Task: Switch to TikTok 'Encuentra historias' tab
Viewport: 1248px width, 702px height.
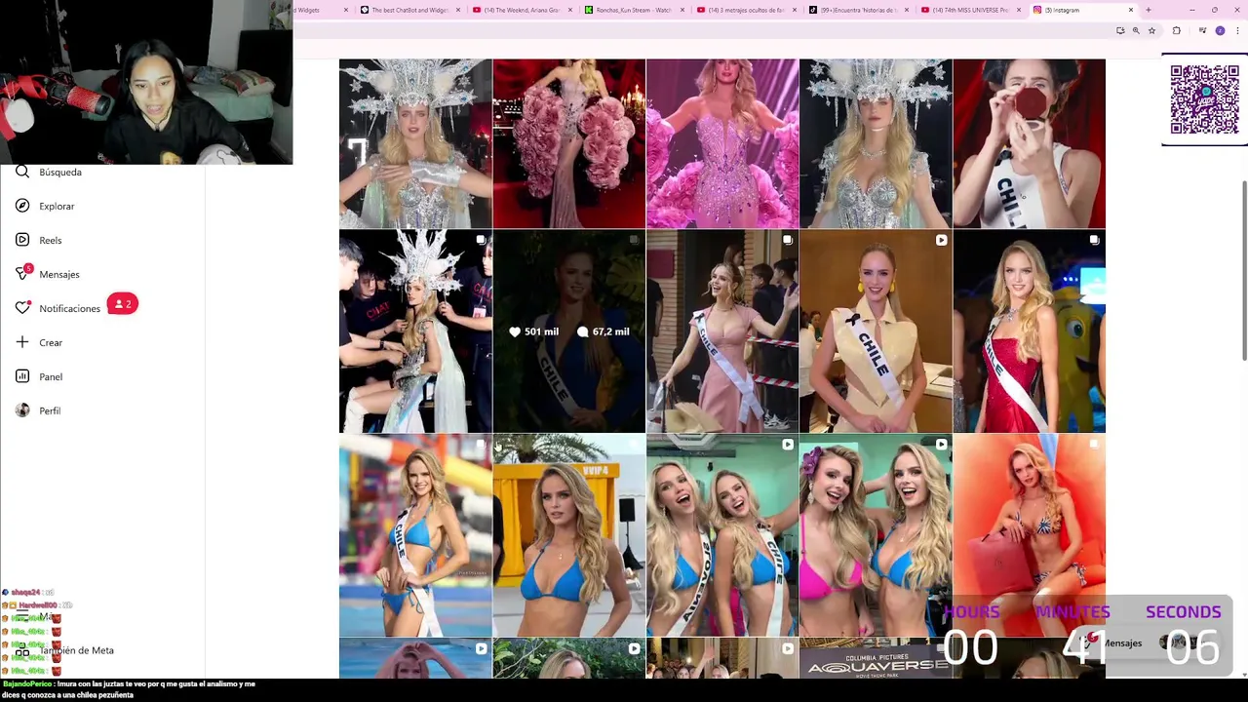Action: point(856,10)
